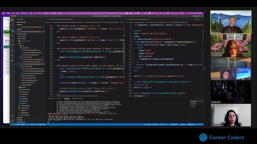The width and height of the screenshot is (257, 144).
Task: Open app.module.ts in the file tree
Action: point(27,85)
